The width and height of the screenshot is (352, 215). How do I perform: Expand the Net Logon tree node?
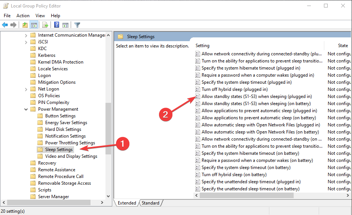click(26, 89)
